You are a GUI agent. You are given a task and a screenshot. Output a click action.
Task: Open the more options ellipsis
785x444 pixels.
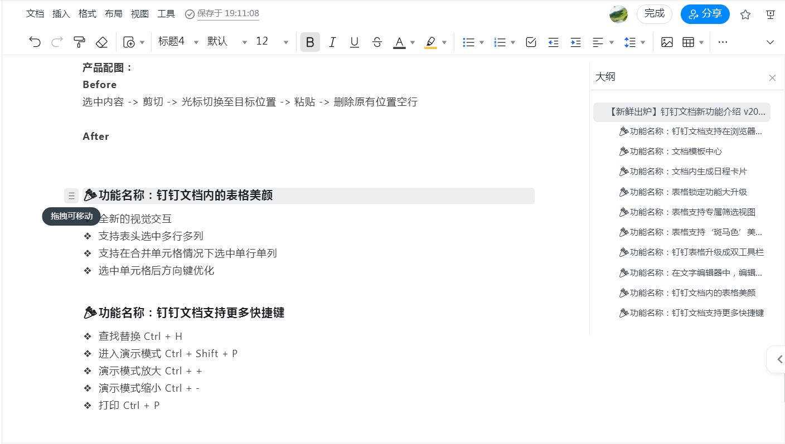(x=723, y=42)
